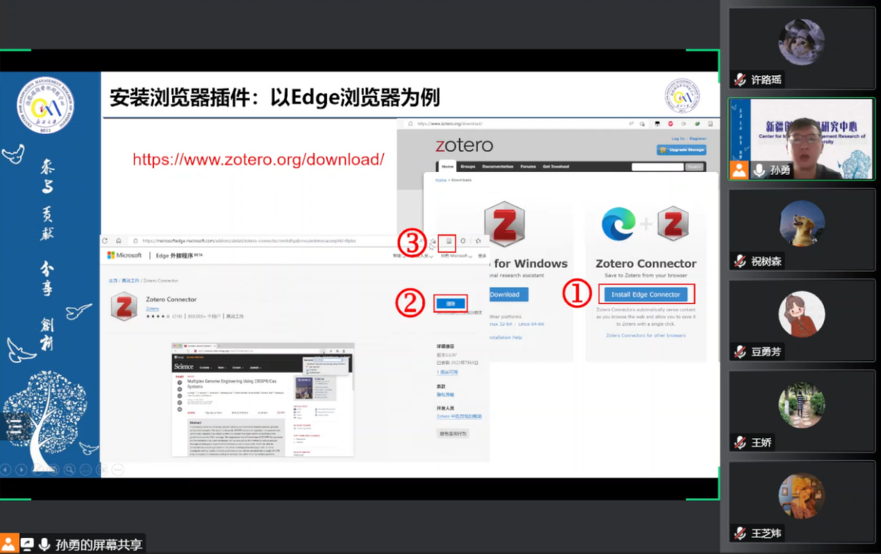881x554 pixels.
Task: Advance to the next slide arrow
Action: tap(22, 469)
